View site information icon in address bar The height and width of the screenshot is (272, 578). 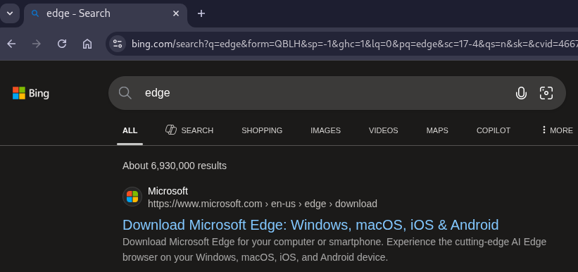118,44
